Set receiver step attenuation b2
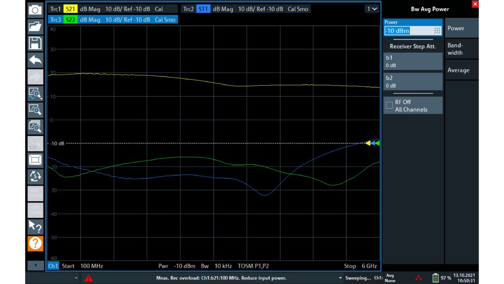Viewport: 504px width, 284px height. pyautogui.click(x=412, y=81)
